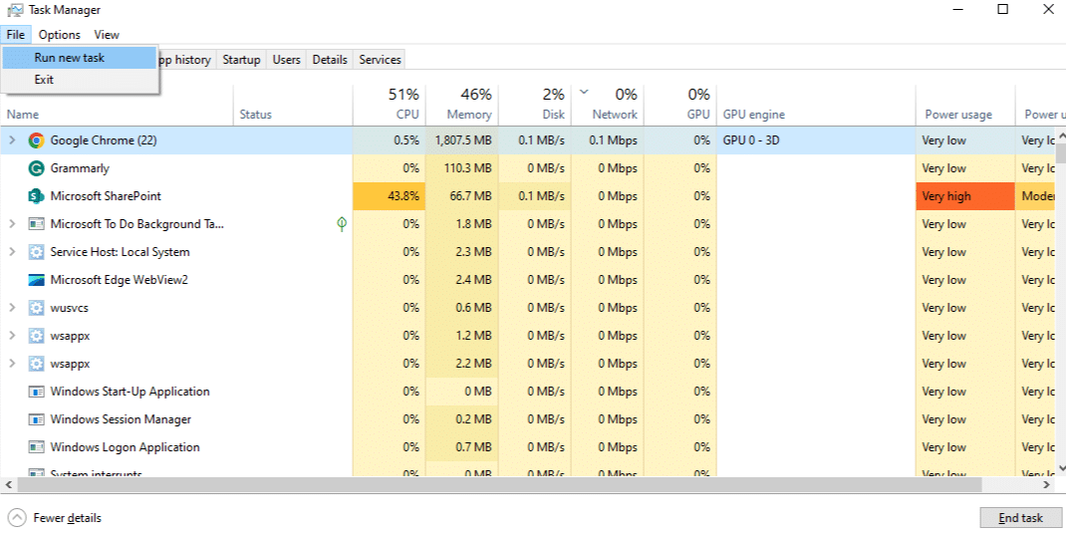Expand the wusvcs process group

point(12,307)
